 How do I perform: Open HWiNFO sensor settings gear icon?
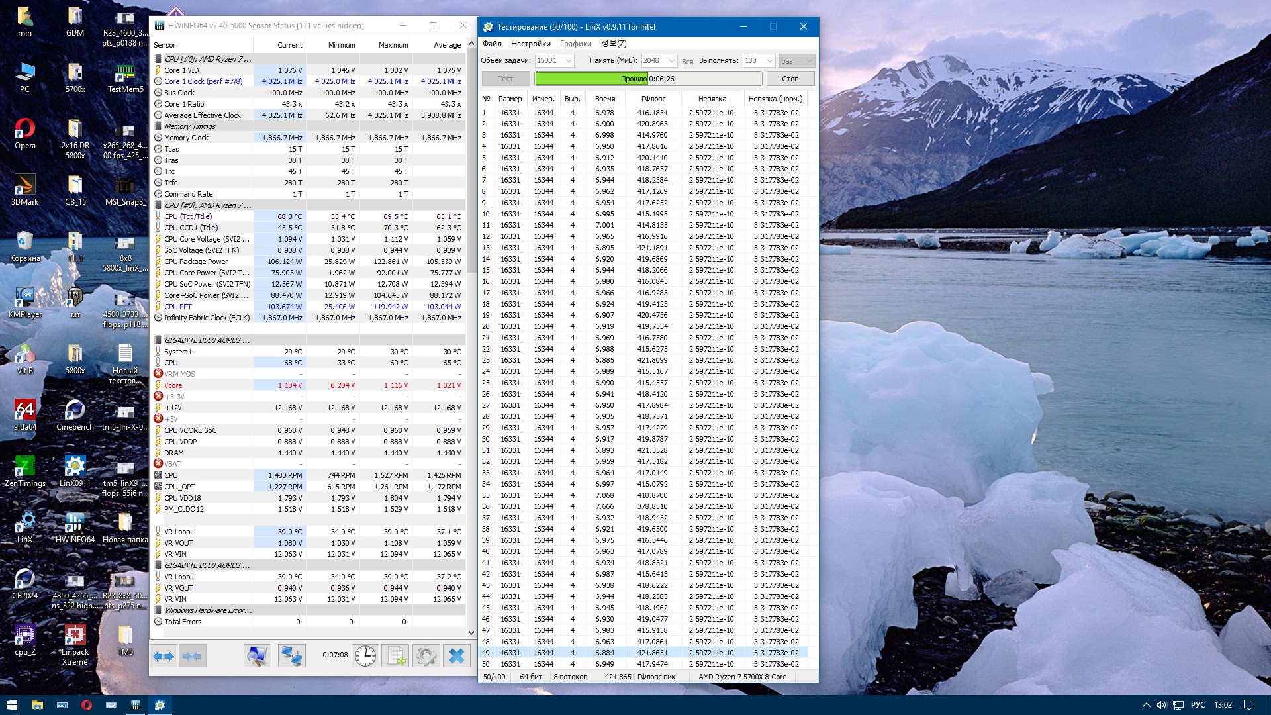(426, 656)
